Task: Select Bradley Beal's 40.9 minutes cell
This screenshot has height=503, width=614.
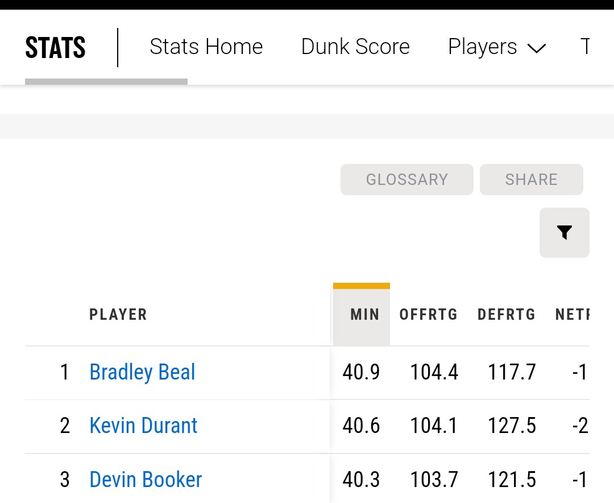Action: click(361, 372)
